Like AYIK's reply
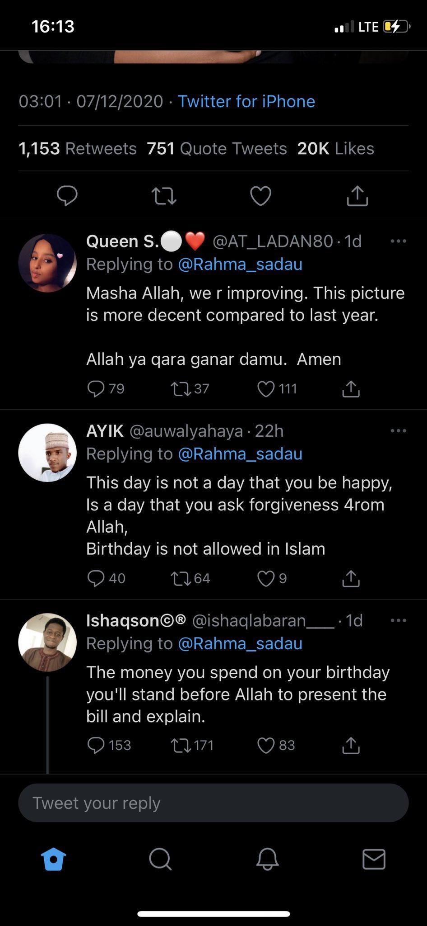The width and height of the screenshot is (427, 926). 266,578
